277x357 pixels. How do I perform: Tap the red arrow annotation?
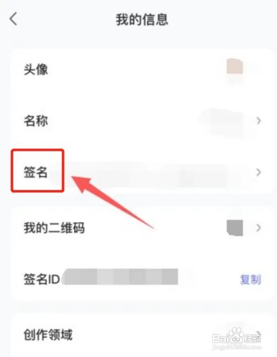(x=112, y=201)
